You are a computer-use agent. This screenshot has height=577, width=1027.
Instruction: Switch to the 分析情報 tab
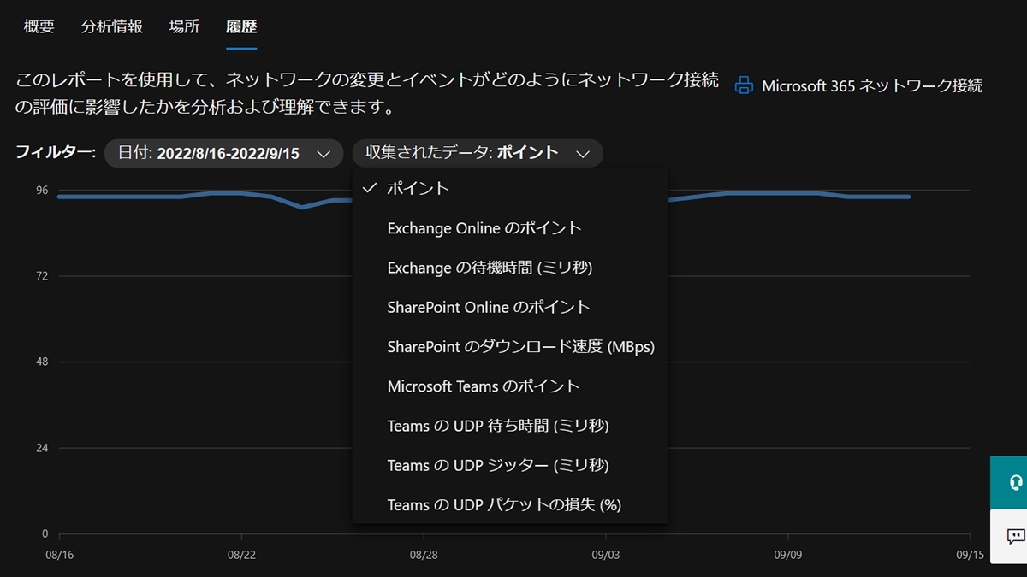112,26
